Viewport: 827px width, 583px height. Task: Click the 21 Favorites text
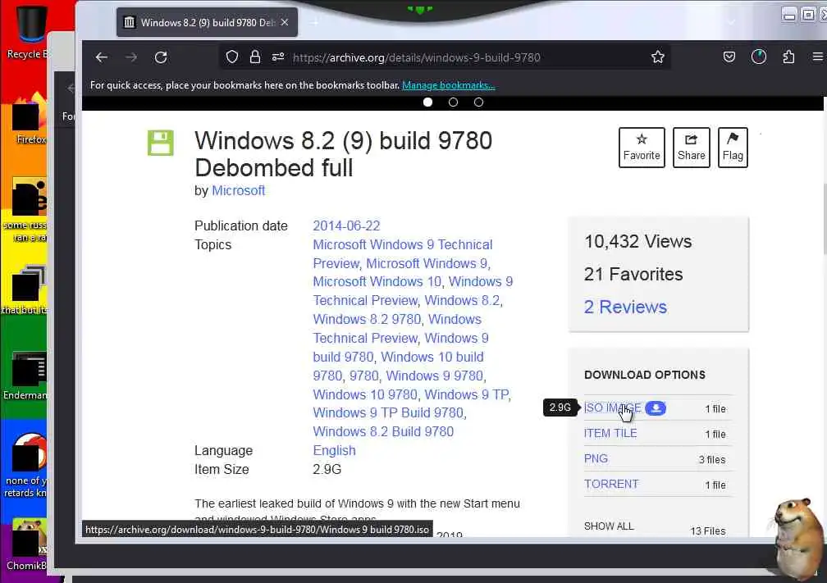pos(633,274)
